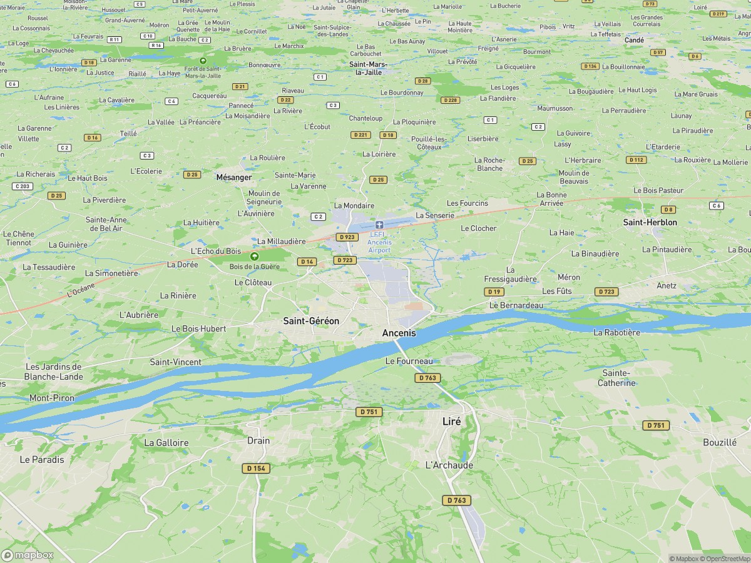Viewport: 751px width, 563px height.
Task: Click the Ancenis Airport plane icon
Action: click(379, 225)
